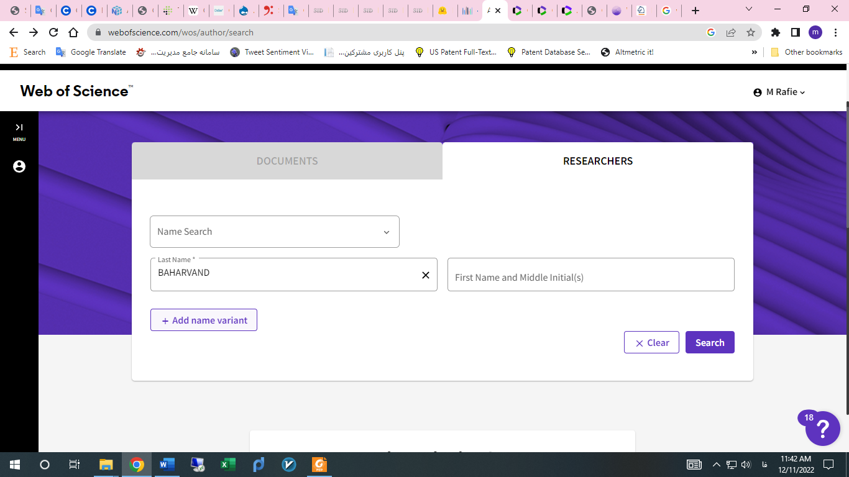The image size is (849, 477).
Task: Open File Explorer from taskbar
Action: 106,465
